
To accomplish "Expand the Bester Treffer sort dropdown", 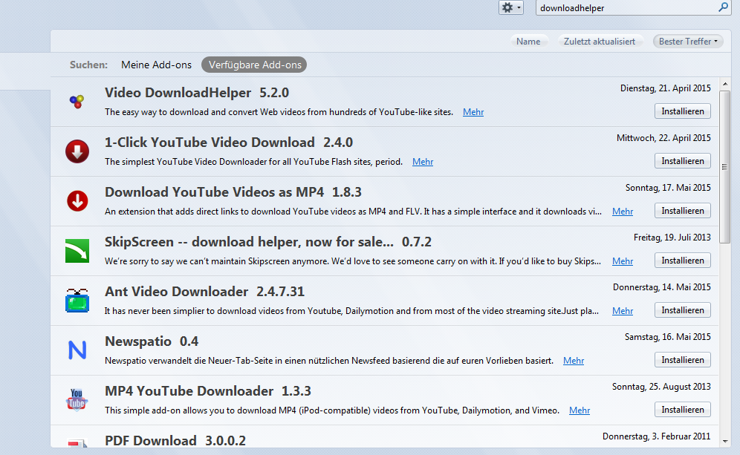I will (x=689, y=42).
